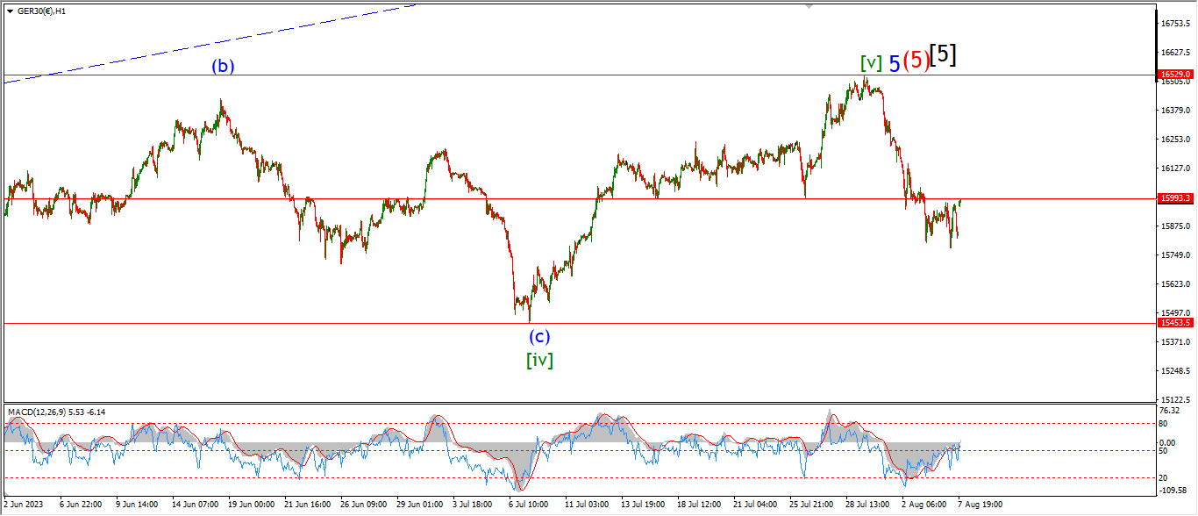Click the 3 Jul 18:00 time label
The image size is (1198, 516).
473,505
